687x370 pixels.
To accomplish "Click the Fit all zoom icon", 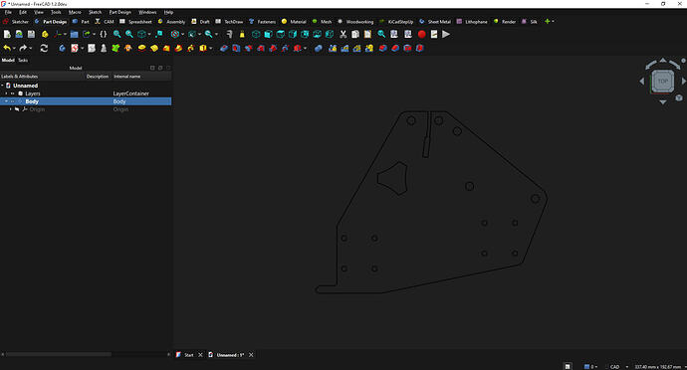I will point(116,34).
